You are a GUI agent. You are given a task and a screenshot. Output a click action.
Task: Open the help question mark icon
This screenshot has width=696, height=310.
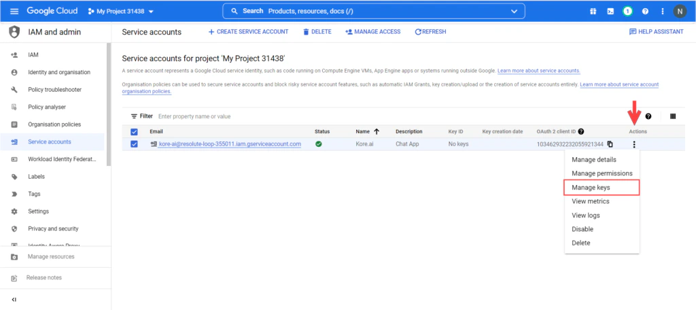click(x=645, y=12)
